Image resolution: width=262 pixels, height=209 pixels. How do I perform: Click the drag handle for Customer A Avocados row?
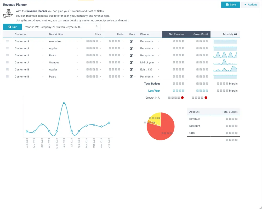click(x=7, y=41)
